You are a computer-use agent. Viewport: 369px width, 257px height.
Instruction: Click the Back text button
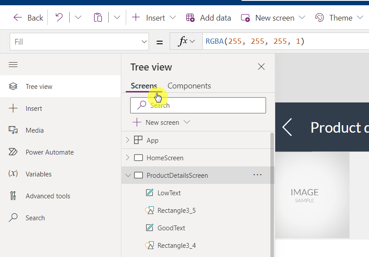(35, 18)
